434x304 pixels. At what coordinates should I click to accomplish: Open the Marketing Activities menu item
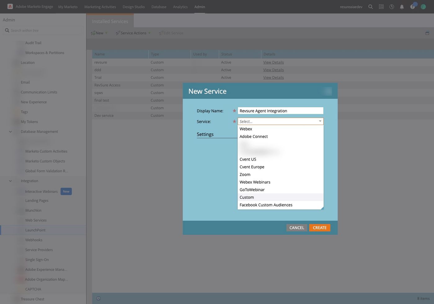(100, 7)
